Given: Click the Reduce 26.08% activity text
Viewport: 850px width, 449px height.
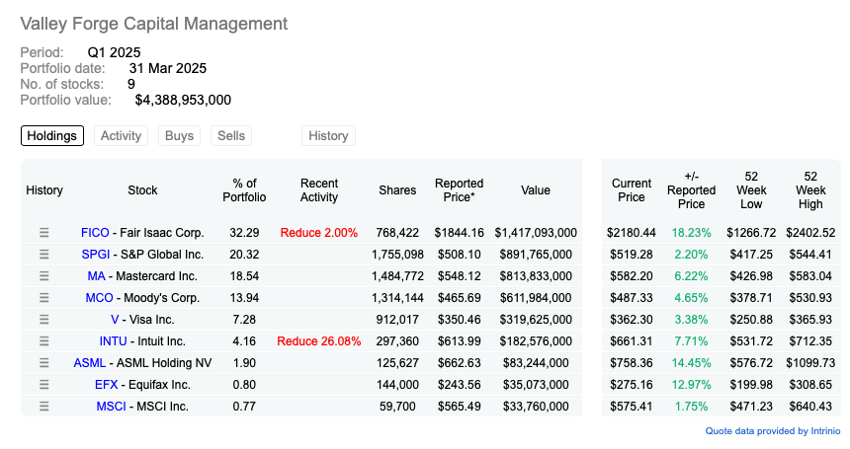Looking at the screenshot, I should point(318,340).
